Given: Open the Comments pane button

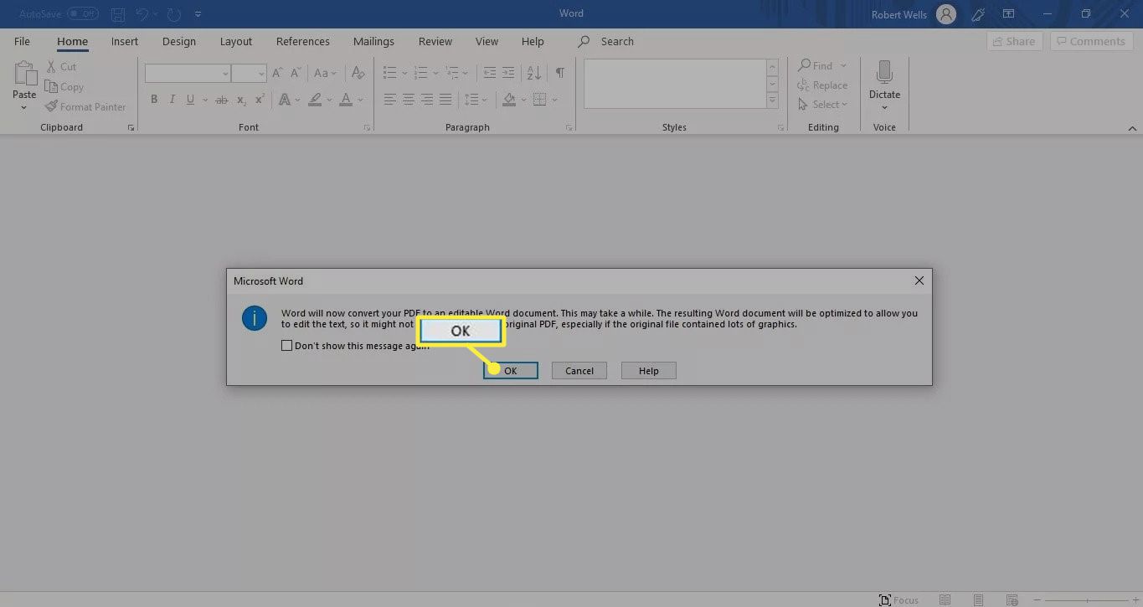Looking at the screenshot, I should click(x=1091, y=41).
